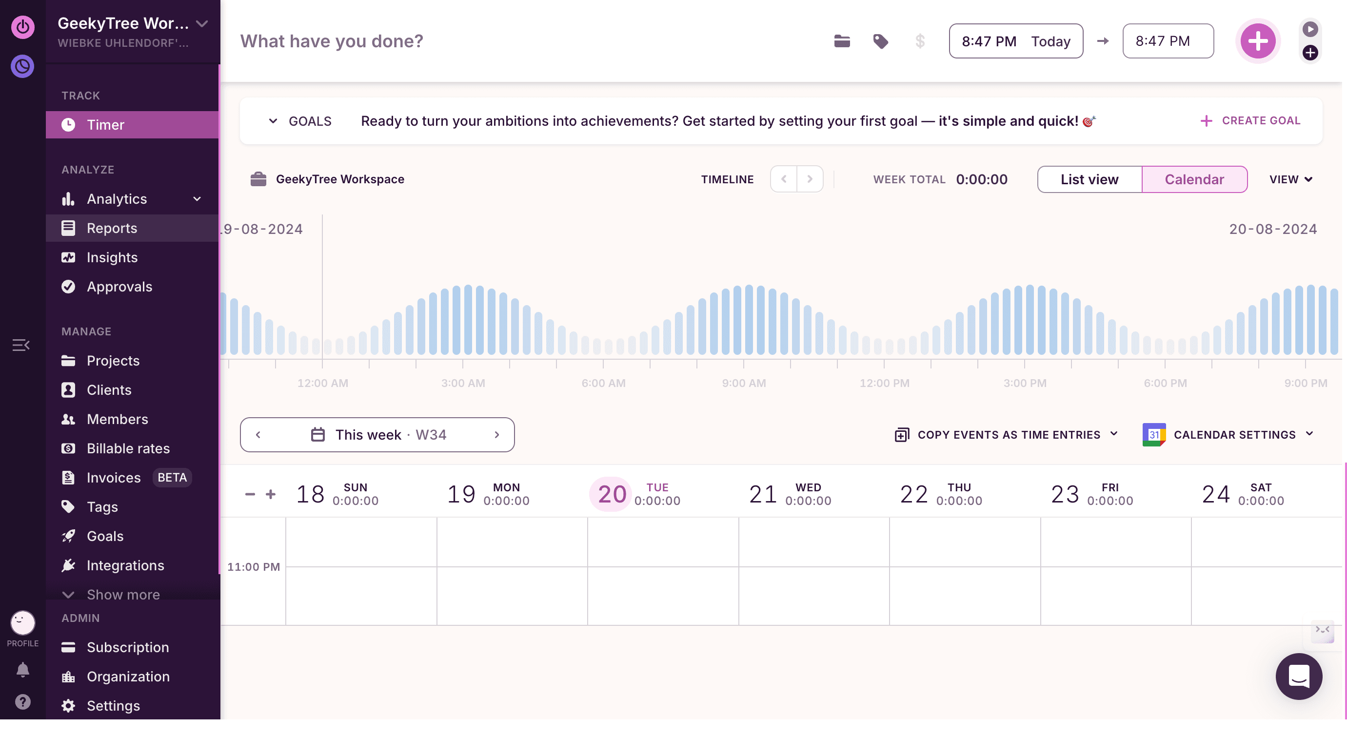Open the tags icon in timer bar

[881, 41]
